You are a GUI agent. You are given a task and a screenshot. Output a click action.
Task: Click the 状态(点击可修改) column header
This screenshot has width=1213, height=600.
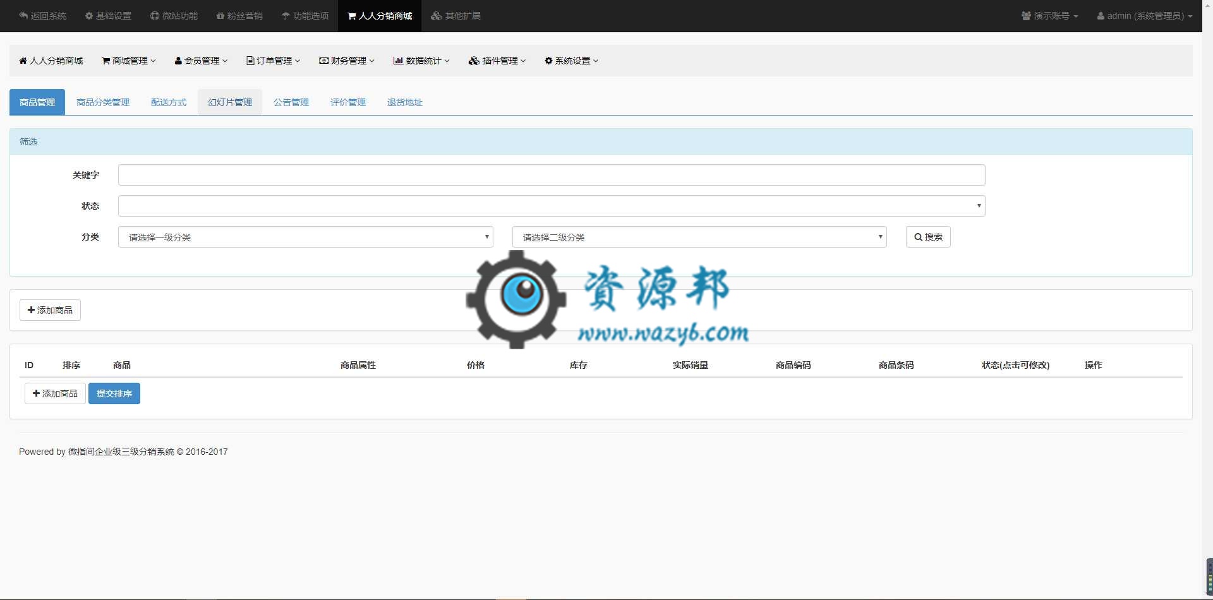(1016, 365)
